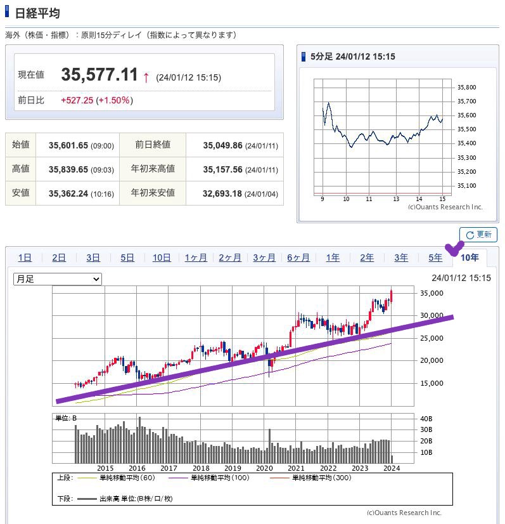Screen dimensions: 505x524
Task: Click the 安値 value 35,362.24
Action: pos(68,193)
